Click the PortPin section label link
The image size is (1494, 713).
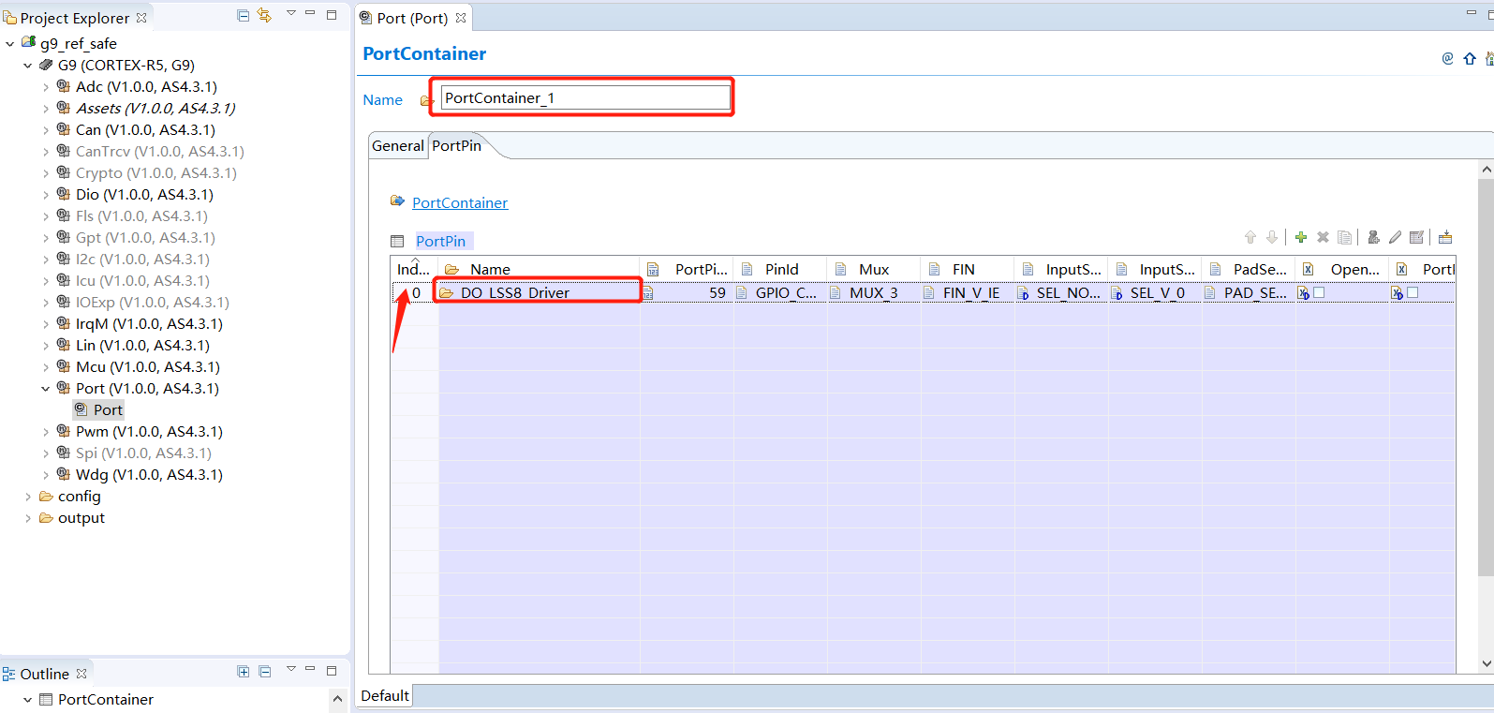pyautogui.click(x=440, y=241)
